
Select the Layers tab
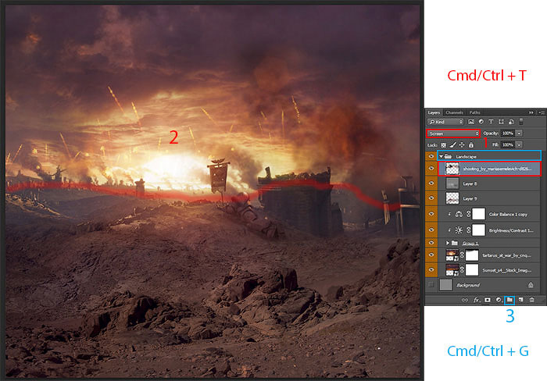click(x=434, y=112)
